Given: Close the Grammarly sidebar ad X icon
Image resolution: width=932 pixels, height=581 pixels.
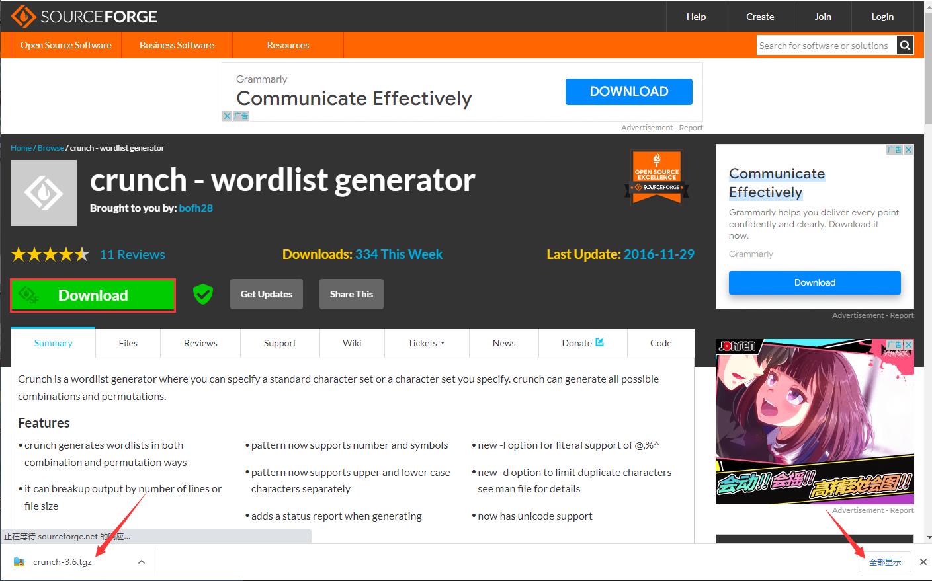Looking at the screenshot, I should [x=908, y=149].
